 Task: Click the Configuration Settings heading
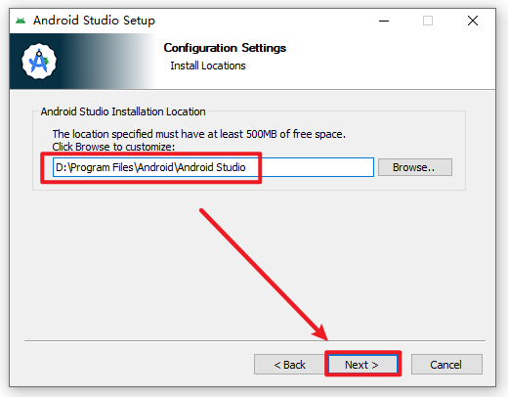(225, 48)
